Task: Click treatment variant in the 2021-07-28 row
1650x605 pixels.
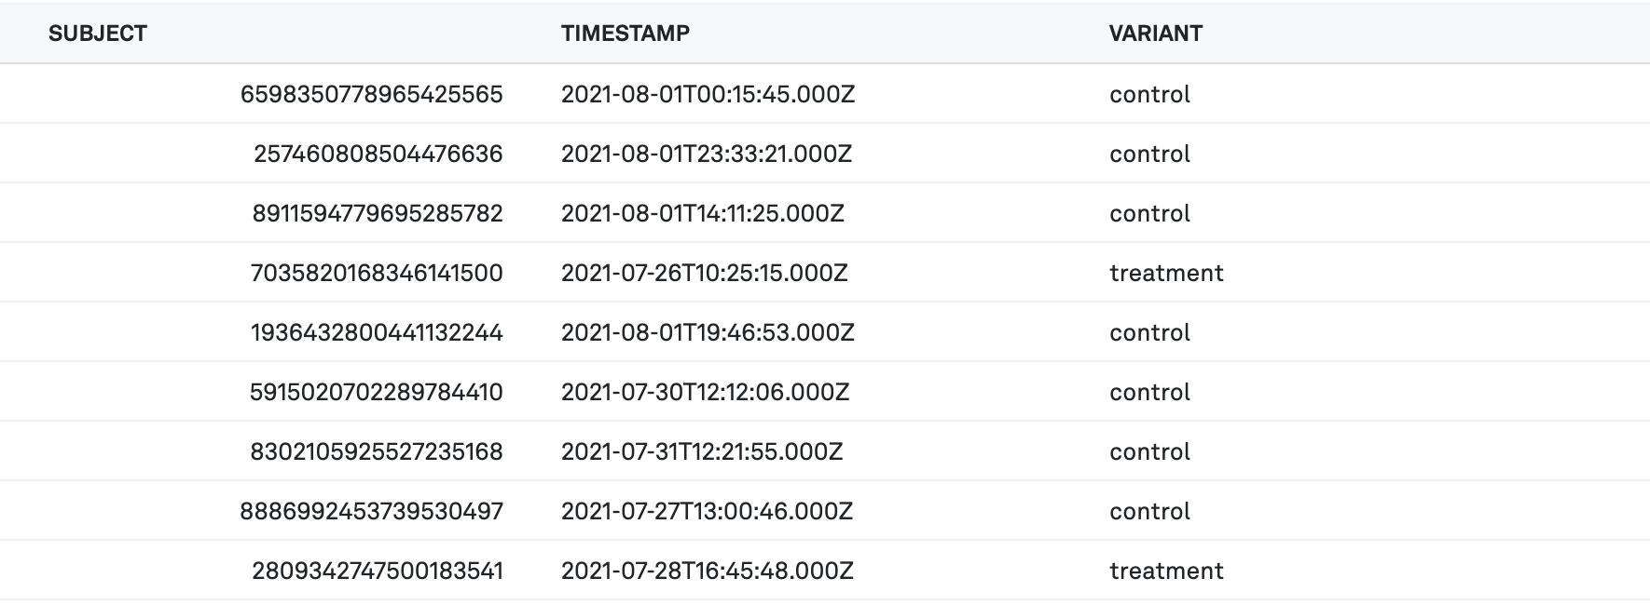Action: [1166, 571]
